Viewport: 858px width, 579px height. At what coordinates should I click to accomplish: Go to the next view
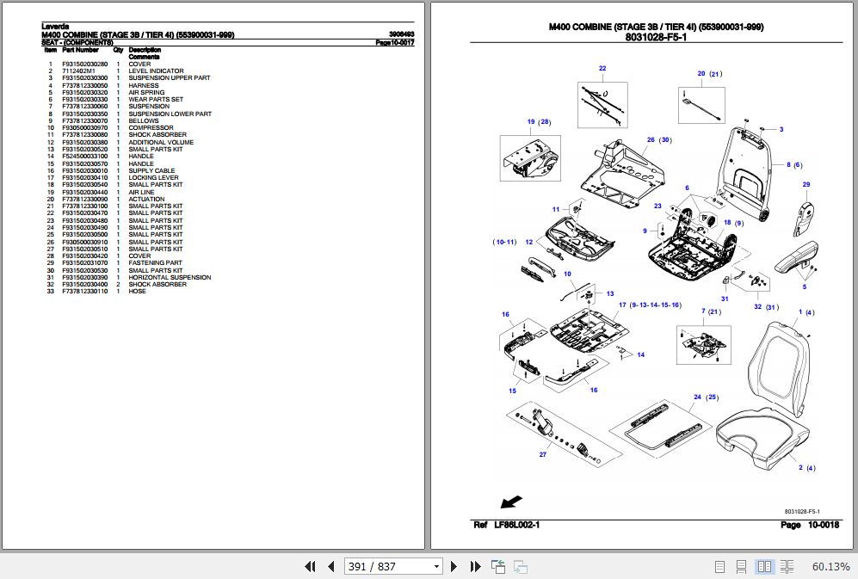click(519, 566)
